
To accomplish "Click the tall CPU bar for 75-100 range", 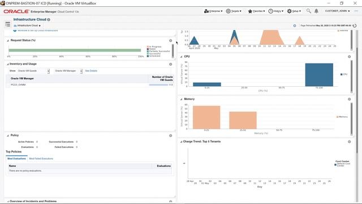I will click(319, 75).
